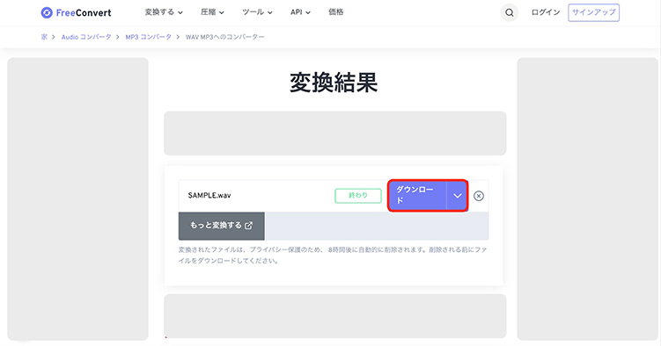The height and width of the screenshot is (346, 661).
Task: Click the FreeConvert logo
Action: 76,12
